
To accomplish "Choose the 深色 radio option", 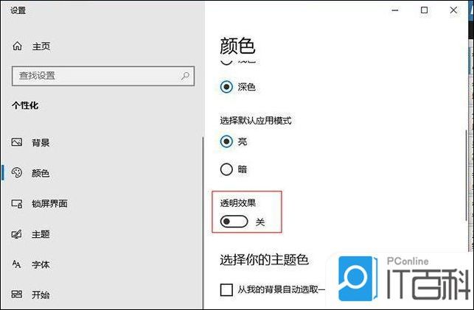I will click(x=226, y=87).
